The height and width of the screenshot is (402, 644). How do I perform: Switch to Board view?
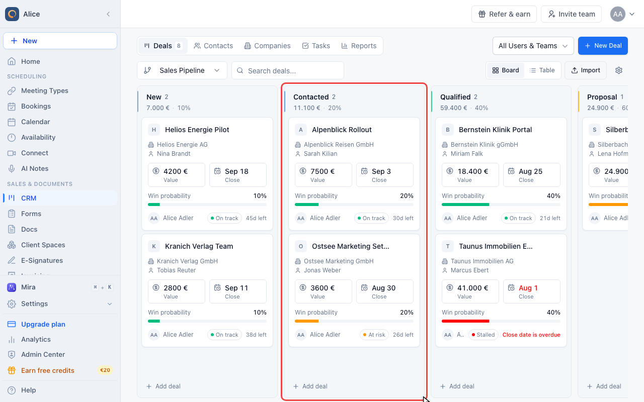click(x=506, y=70)
